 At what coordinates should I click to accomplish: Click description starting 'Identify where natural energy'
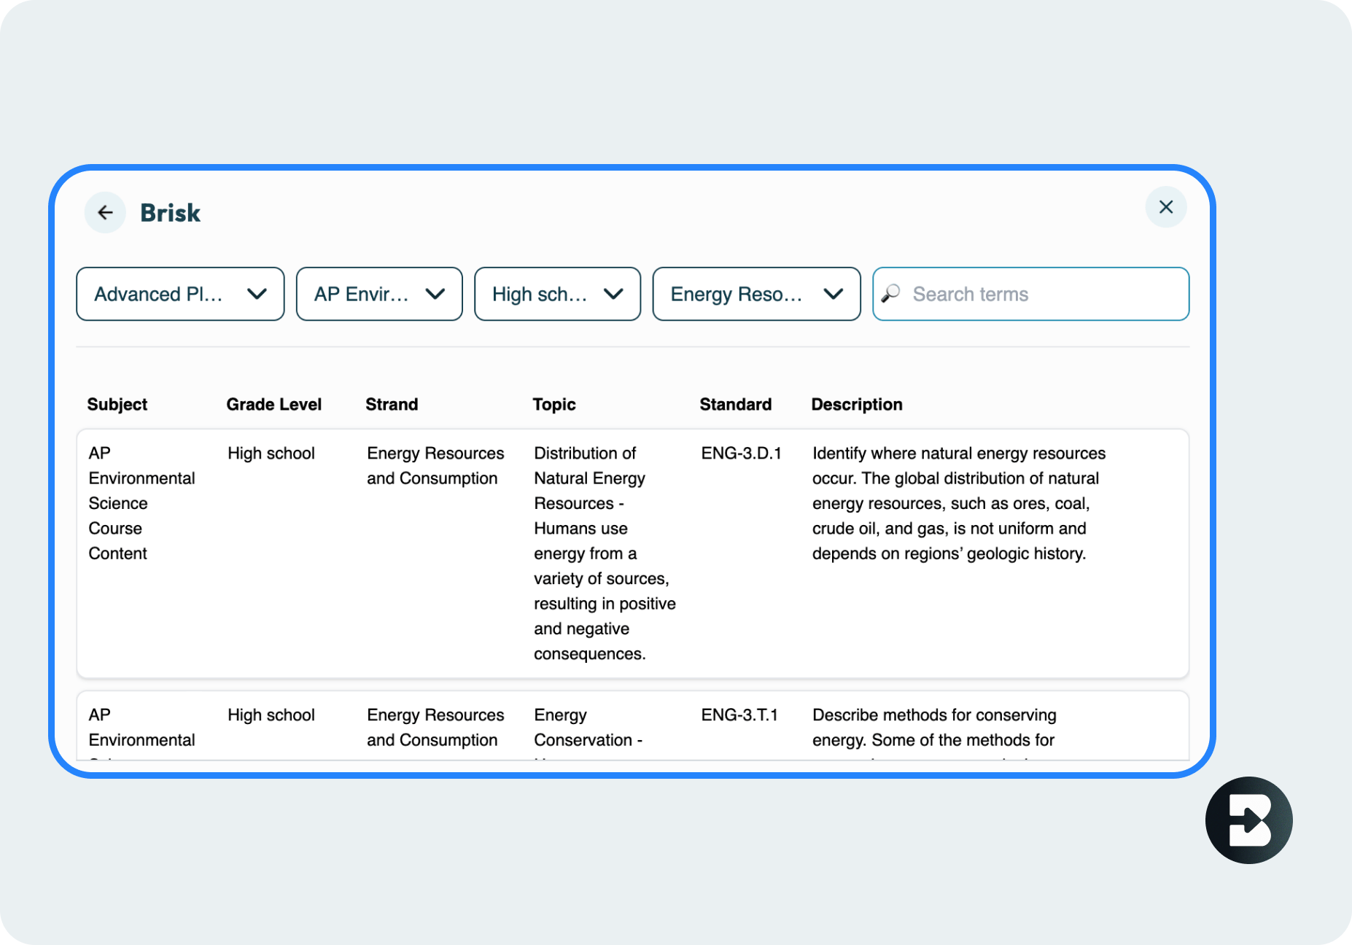[x=958, y=503]
